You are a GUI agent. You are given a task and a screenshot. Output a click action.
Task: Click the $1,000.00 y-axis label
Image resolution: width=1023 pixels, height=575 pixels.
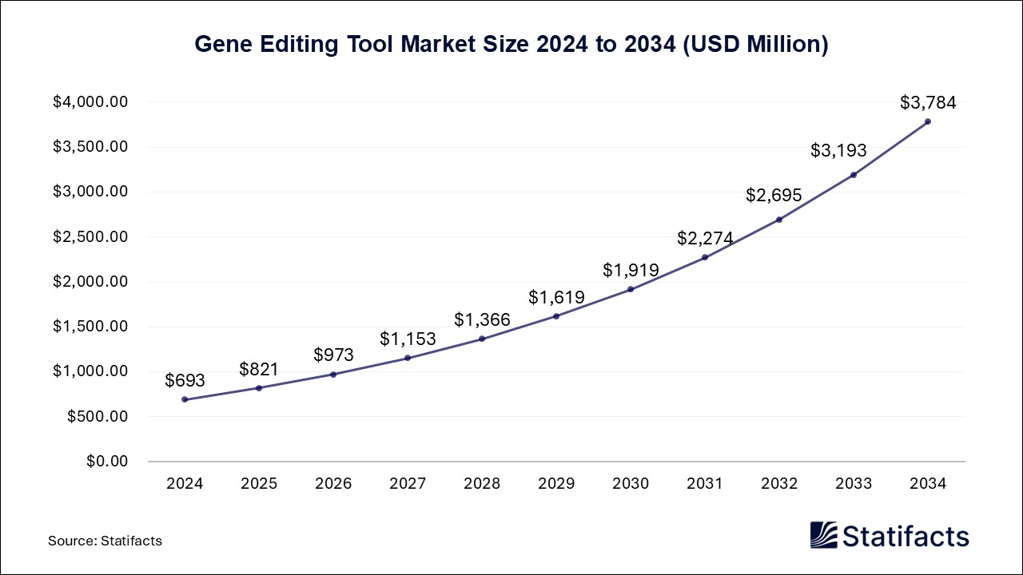pos(91,371)
